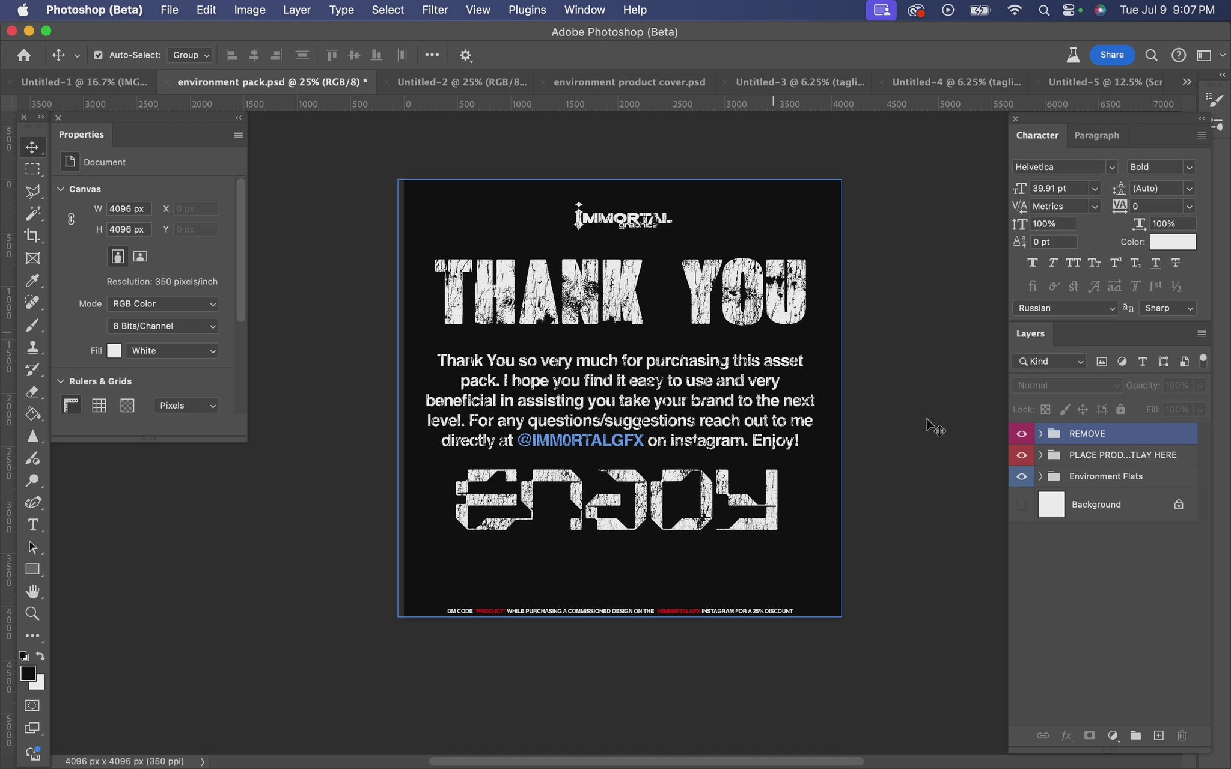Image resolution: width=1231 pixels, height=769 pixels.
Task: Click the Share button
Action: [1111, 55]
